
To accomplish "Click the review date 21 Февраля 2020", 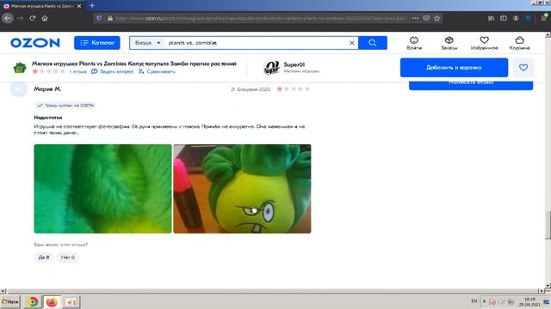I will pyautogui.click(x=251, y=89).
